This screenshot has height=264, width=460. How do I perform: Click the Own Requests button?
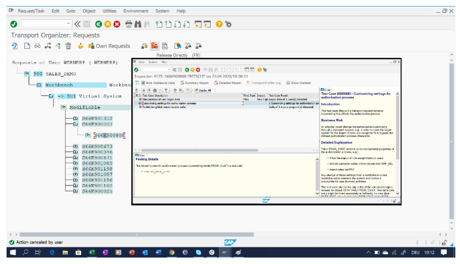[x=109, y=46]
